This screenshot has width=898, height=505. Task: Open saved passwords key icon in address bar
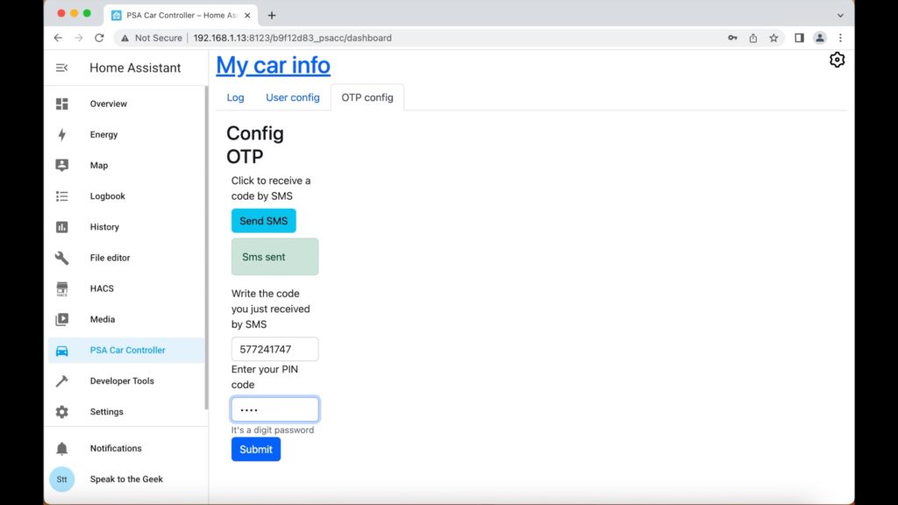coord(732,38)
